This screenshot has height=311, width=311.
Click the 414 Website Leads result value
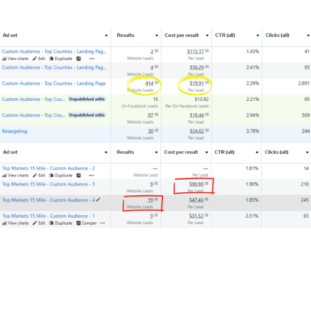point(149,83)
